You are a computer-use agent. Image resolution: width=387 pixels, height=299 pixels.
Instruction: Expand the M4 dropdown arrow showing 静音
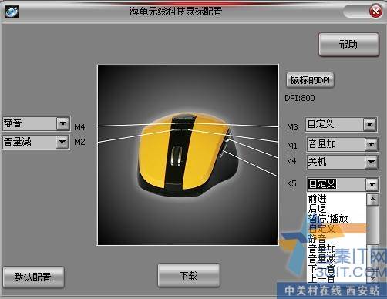click(x=63, y=123)
